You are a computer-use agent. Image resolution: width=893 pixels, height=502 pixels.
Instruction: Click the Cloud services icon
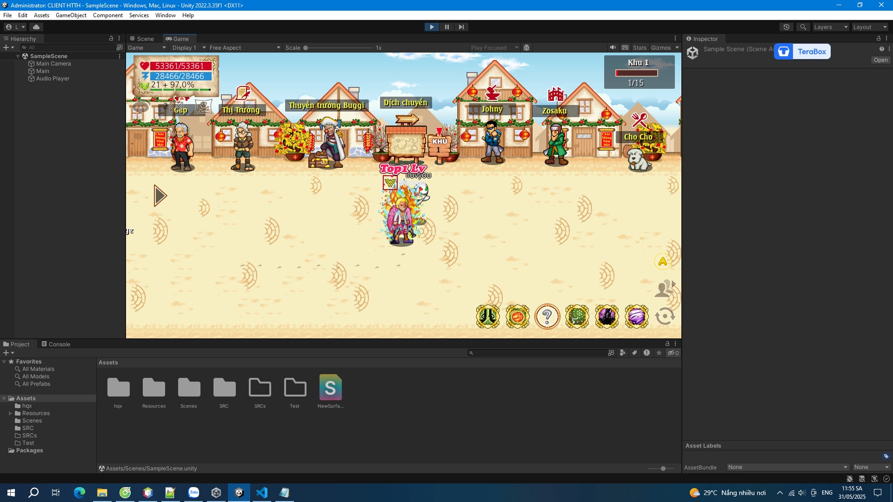(x=36, y=27)
